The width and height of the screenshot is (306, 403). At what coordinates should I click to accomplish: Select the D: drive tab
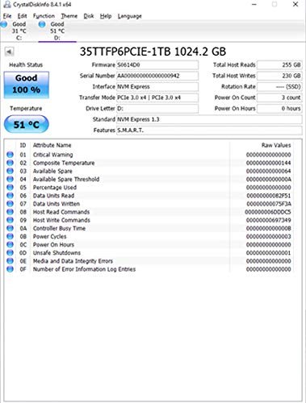tap(57, 31)
